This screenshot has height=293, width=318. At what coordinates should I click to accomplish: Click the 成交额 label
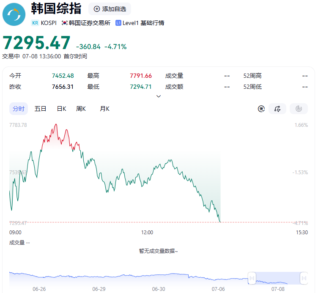coord(174,87)
